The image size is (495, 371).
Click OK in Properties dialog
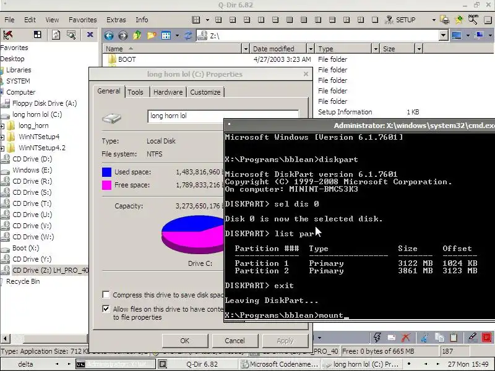pos(184,341)
